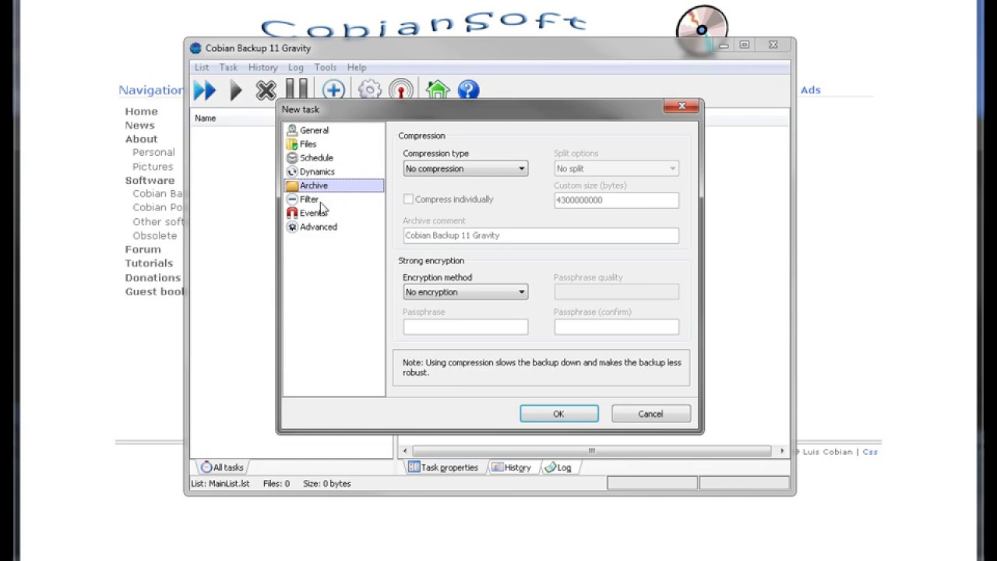Open program options via the gear icon
997x561 pixels.
click(368, 90)
